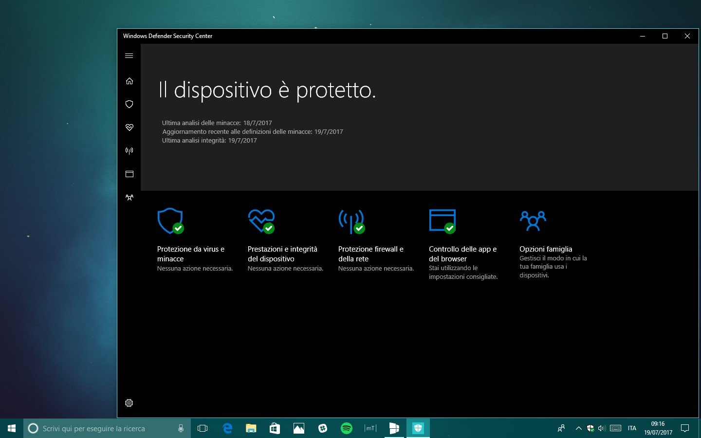
Task: Click "Ultima analisi delle minacce" line
Action: pyautogui.click(x=217, y=123)
